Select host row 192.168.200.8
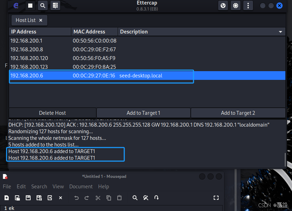This screenshot has width=292, height=211. pos(147,50)
